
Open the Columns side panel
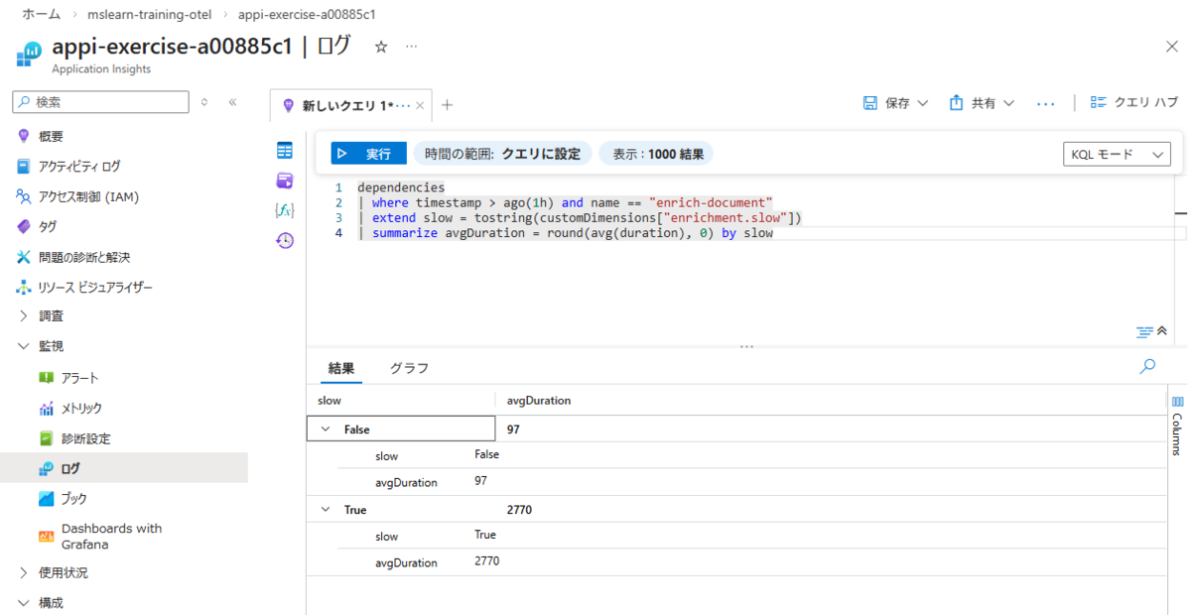[1177, 425]
